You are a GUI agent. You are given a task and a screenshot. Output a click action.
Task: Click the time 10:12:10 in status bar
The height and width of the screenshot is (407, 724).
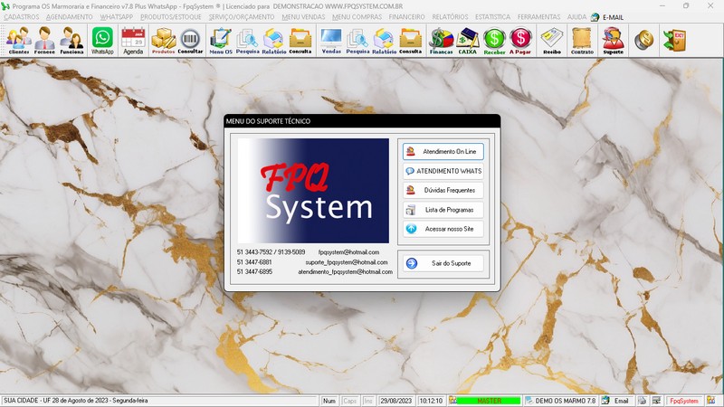(x=431, y=401)
